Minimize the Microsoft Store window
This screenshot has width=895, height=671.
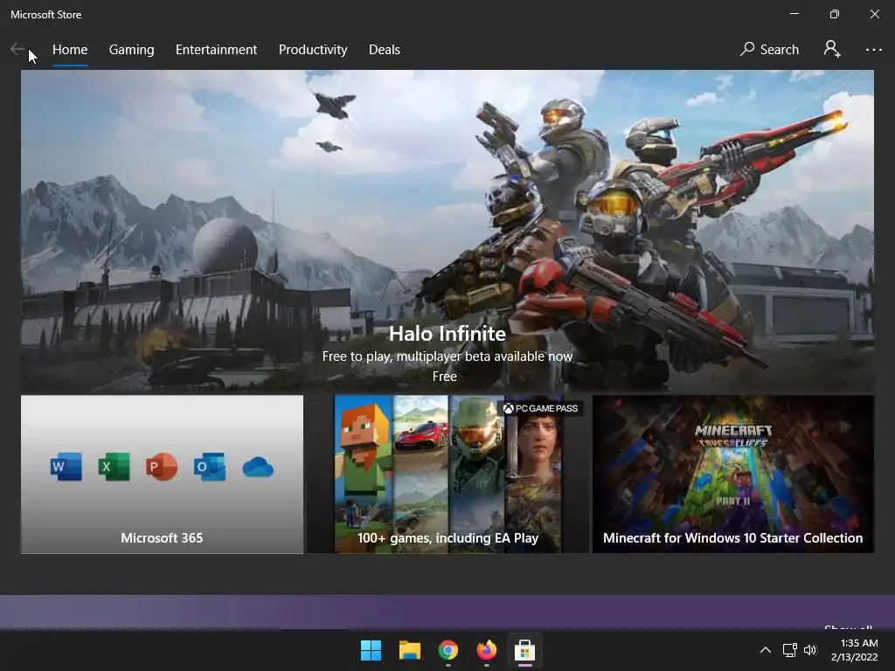(x=794, y=14)
